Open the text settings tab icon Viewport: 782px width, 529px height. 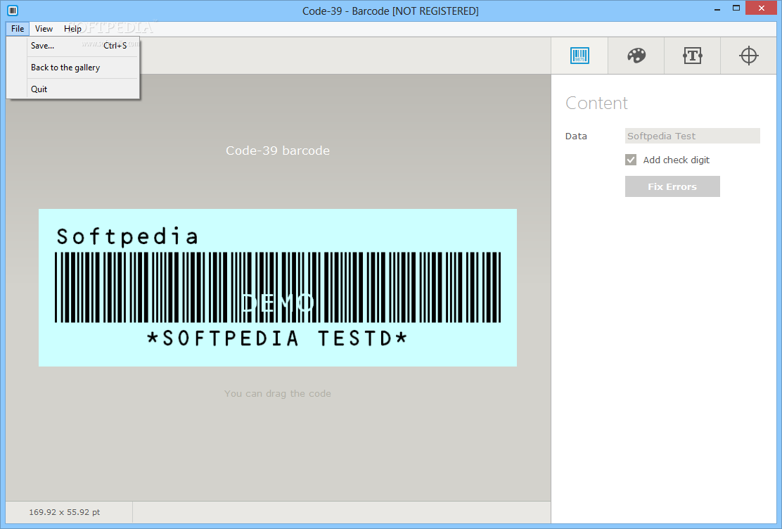coord(692,56)
